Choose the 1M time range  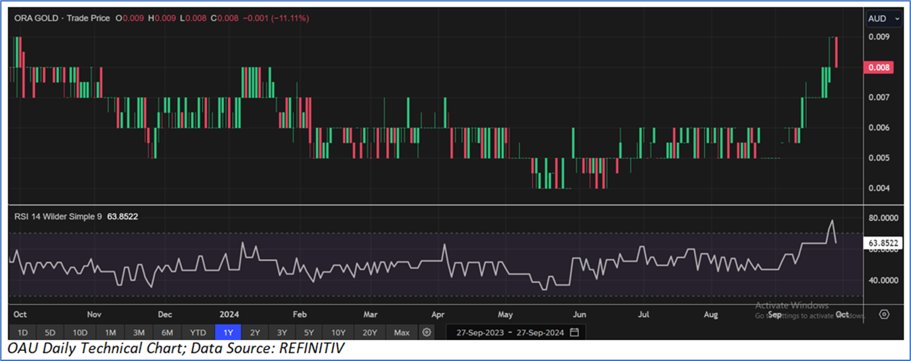(110, 332)
